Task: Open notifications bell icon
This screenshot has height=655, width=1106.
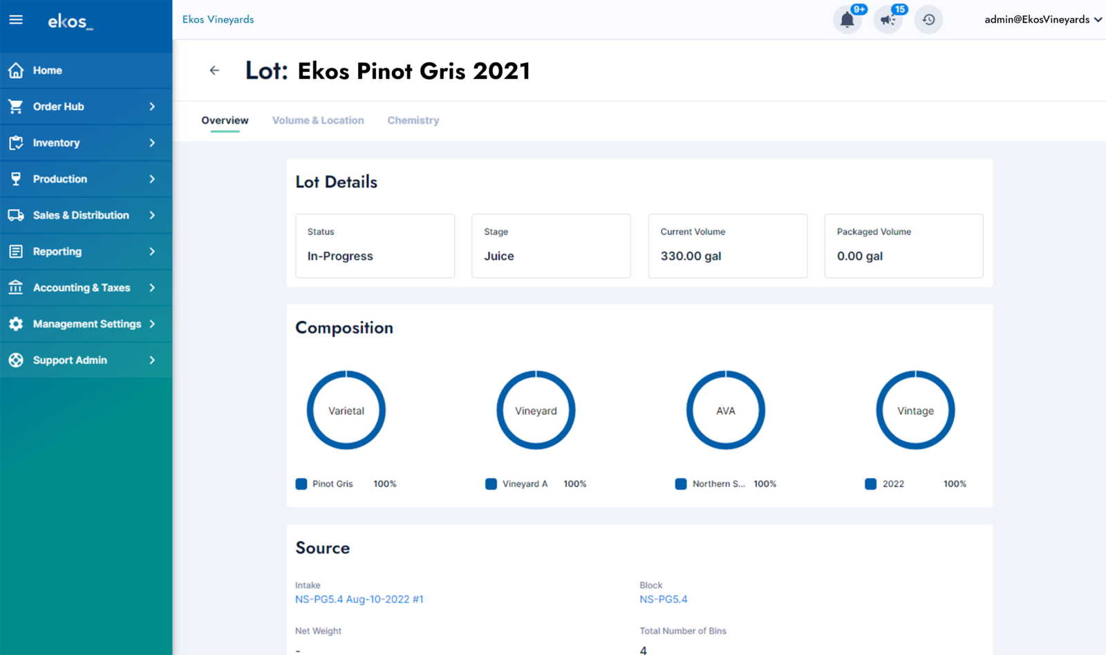Action: (x=847, y=20)
